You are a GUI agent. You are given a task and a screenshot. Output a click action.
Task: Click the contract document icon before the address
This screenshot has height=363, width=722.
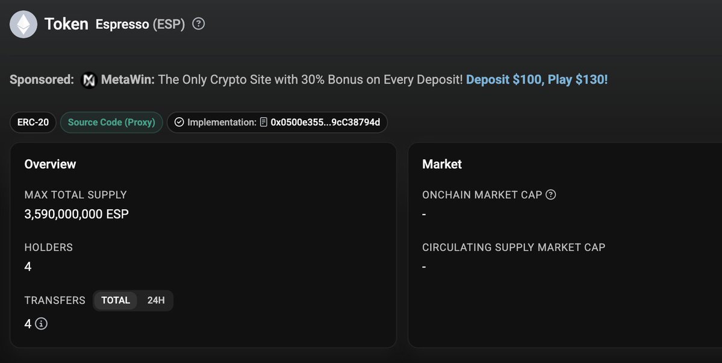(x=264, y=123)
